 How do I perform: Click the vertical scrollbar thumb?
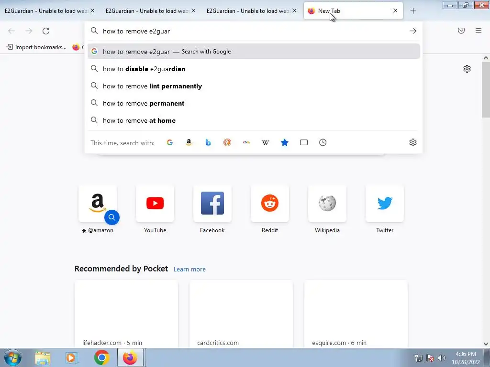coord(486,89)
